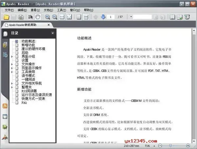Click the find previous icon beside search box
197x149 pixels.
[156, 17]
